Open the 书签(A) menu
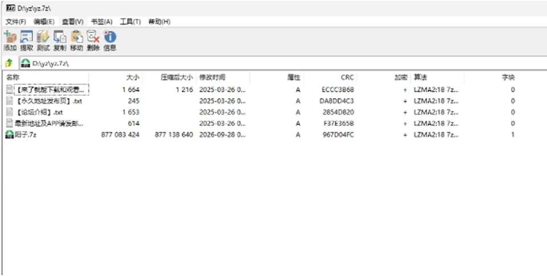 pyautogui.click(x=101, y=22)
